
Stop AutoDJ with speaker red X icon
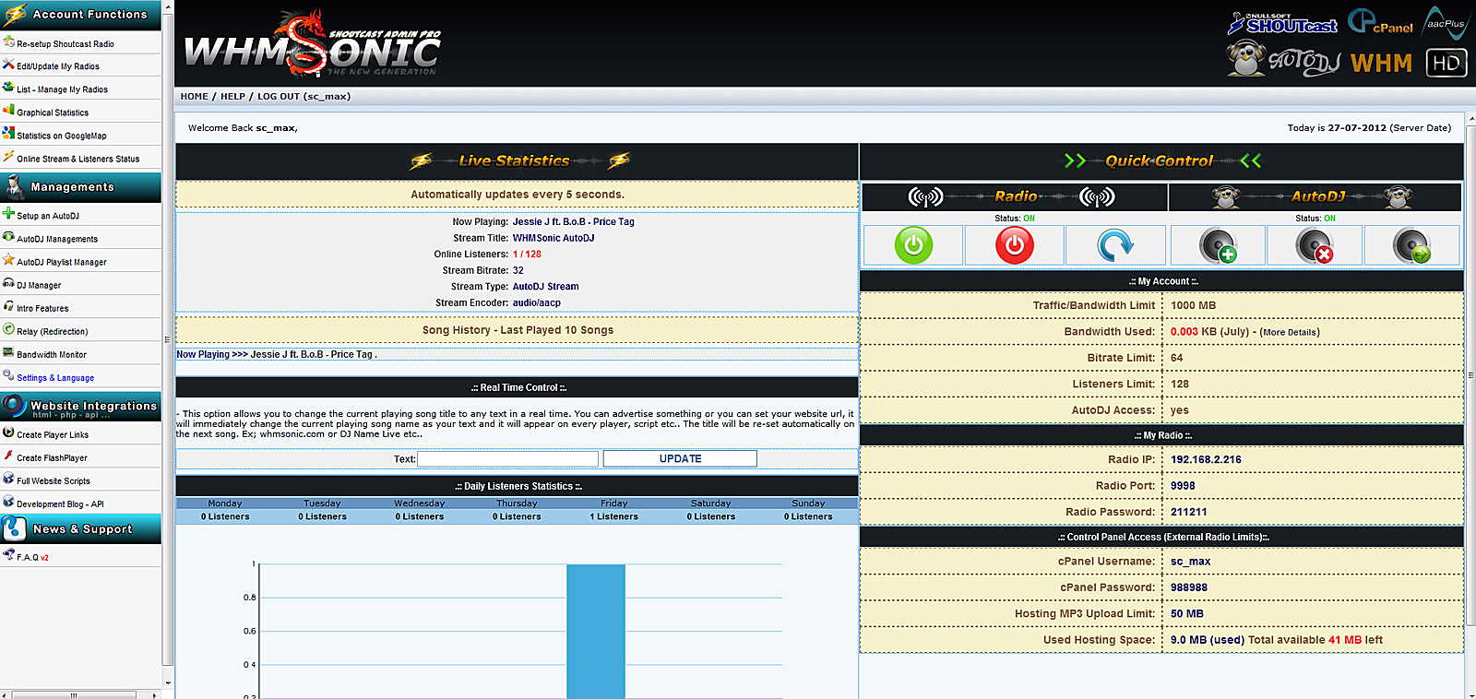point(1314,246)
